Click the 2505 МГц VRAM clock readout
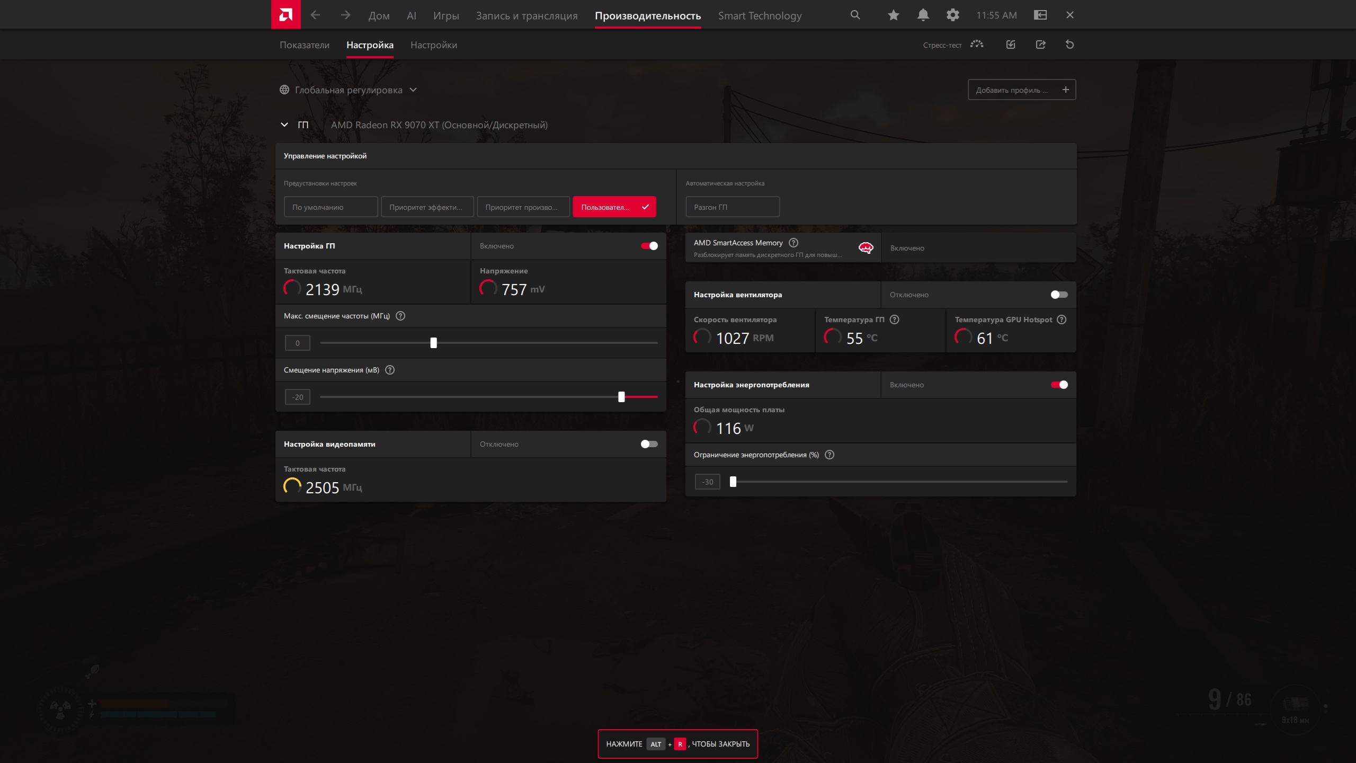The height and width of the screenshot is (763, 1356). pos(334,487)
